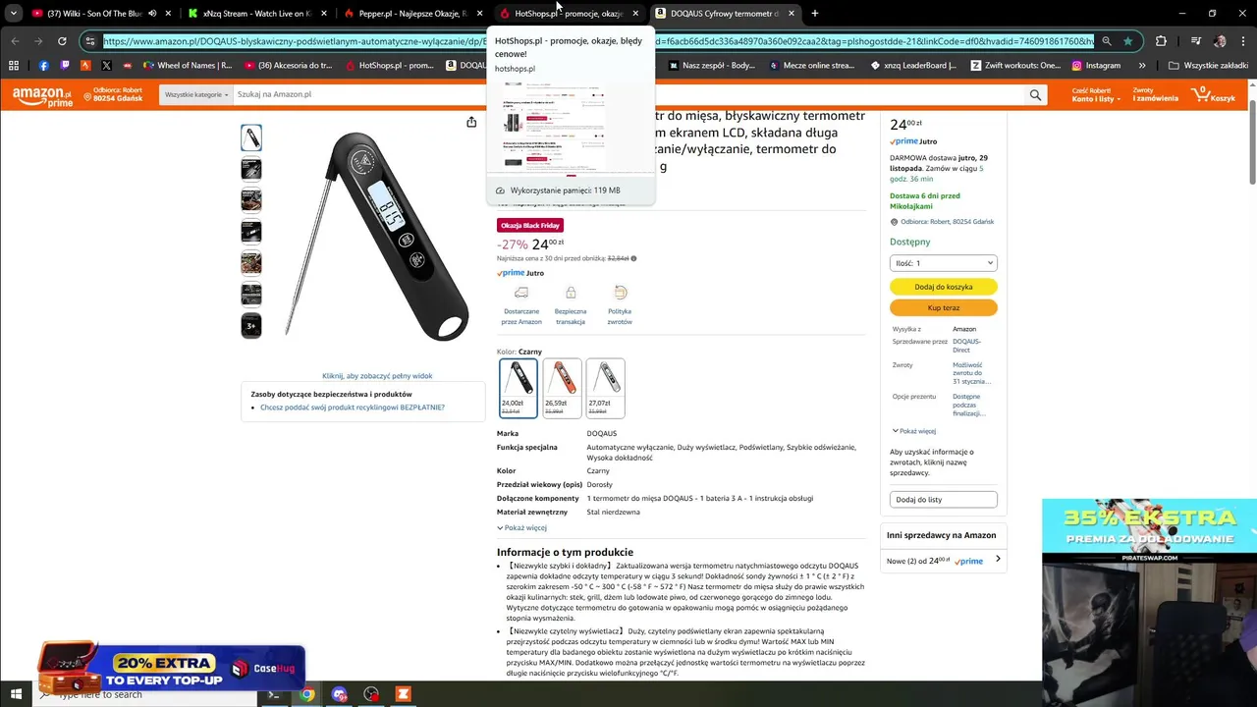Click the Amazon.pl prime logo
1257x707 pixels.
[42, 95]
